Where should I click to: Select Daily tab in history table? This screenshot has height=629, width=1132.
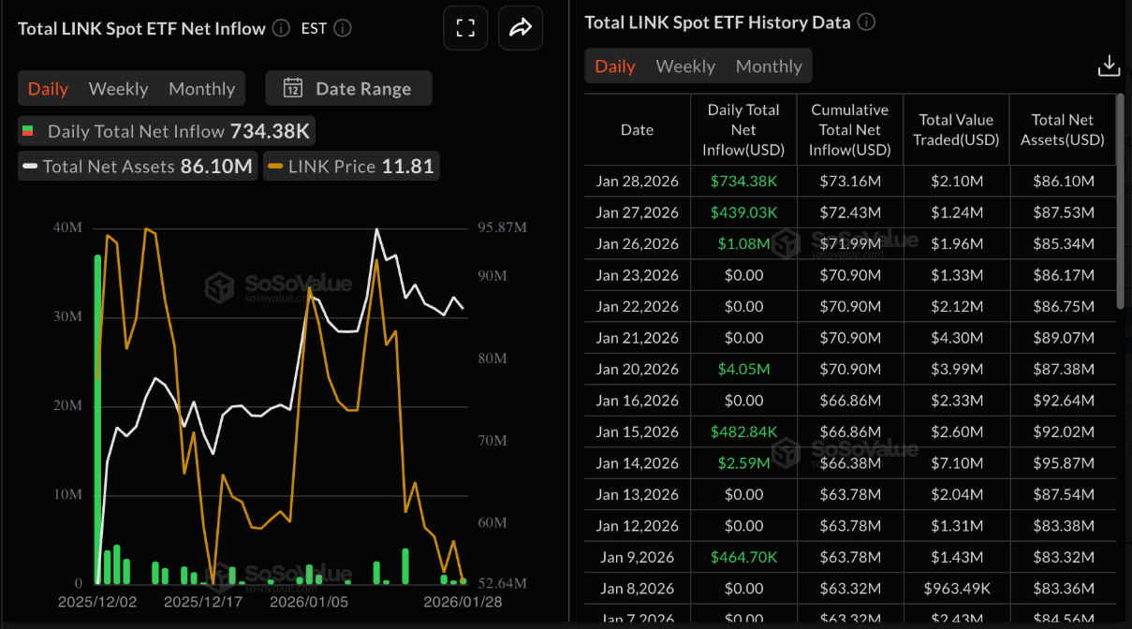click(x=615, y=66)
